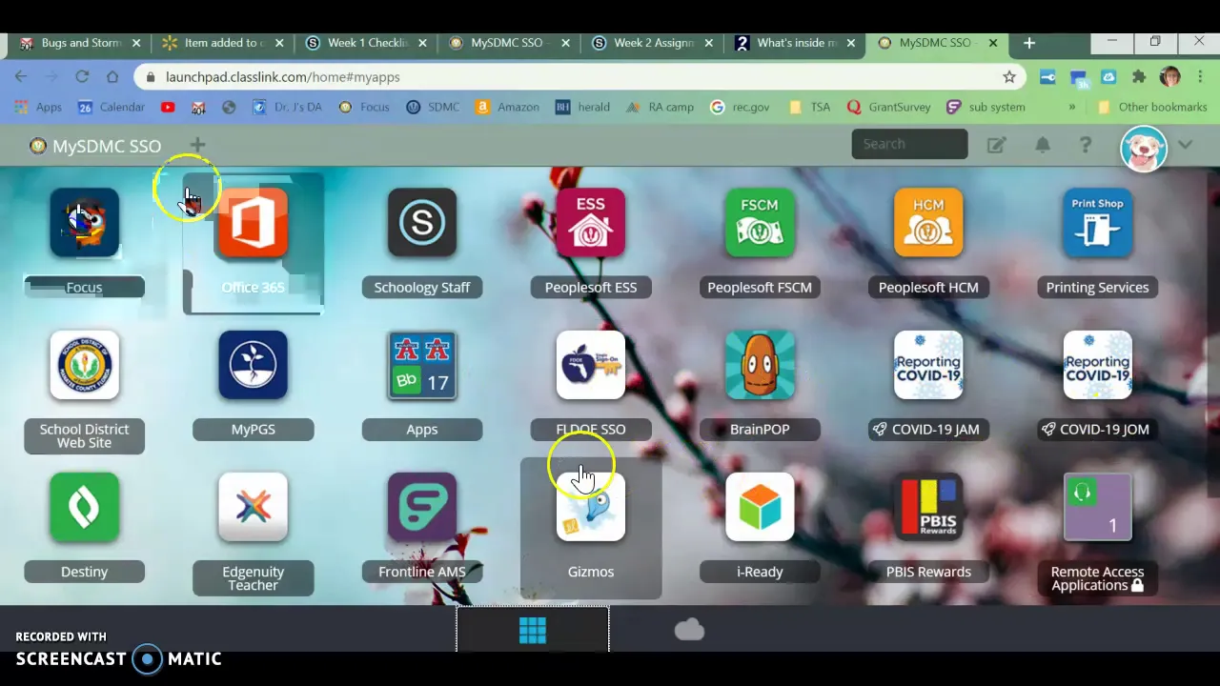Viewport: 1220px width, 686px height.
Task: Open YouTube bookmark icon
Action: point(168,107)
